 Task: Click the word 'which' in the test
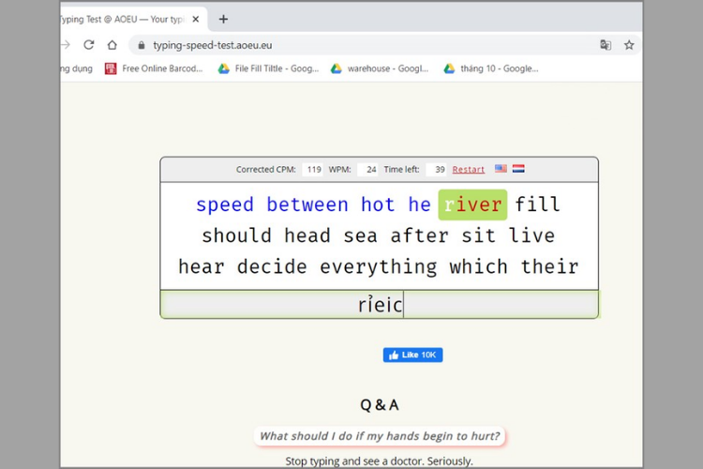[x=479, y=267]
